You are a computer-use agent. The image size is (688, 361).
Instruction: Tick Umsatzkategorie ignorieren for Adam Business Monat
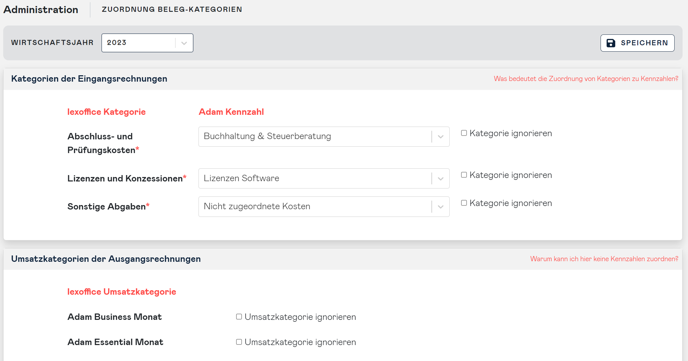(x=239, y=317)
